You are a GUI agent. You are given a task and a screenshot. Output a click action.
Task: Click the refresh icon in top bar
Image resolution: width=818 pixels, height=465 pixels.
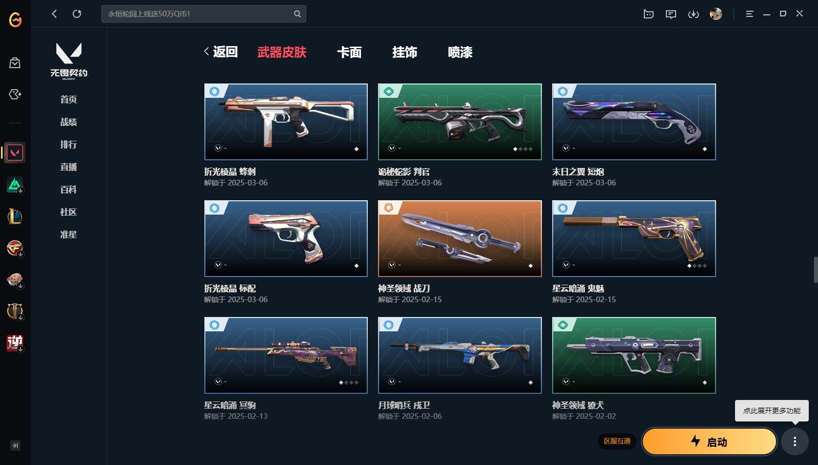(x=77, y=14)
